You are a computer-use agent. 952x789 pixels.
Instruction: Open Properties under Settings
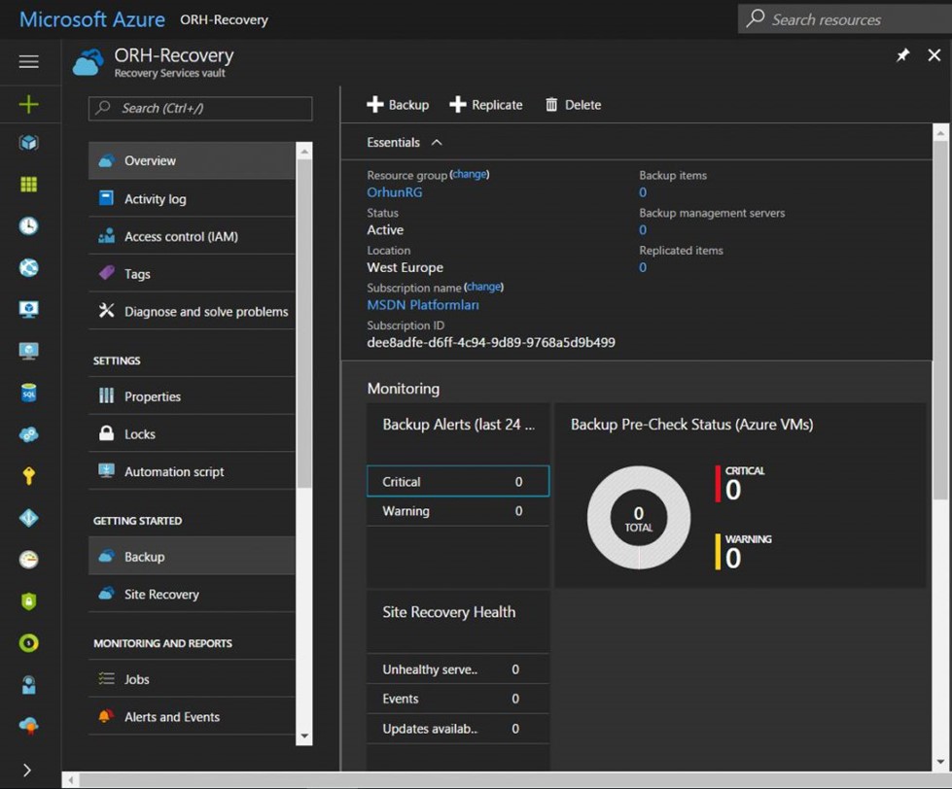(x=192, y=396)
